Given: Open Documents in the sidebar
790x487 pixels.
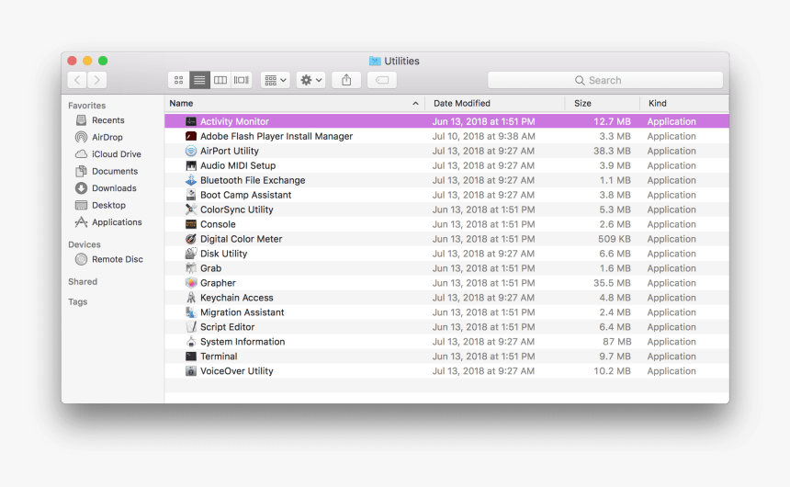Looking at the screenshot, I should point(115,172).
